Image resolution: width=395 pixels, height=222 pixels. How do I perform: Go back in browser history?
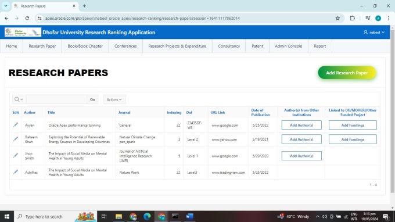point(6,18)
